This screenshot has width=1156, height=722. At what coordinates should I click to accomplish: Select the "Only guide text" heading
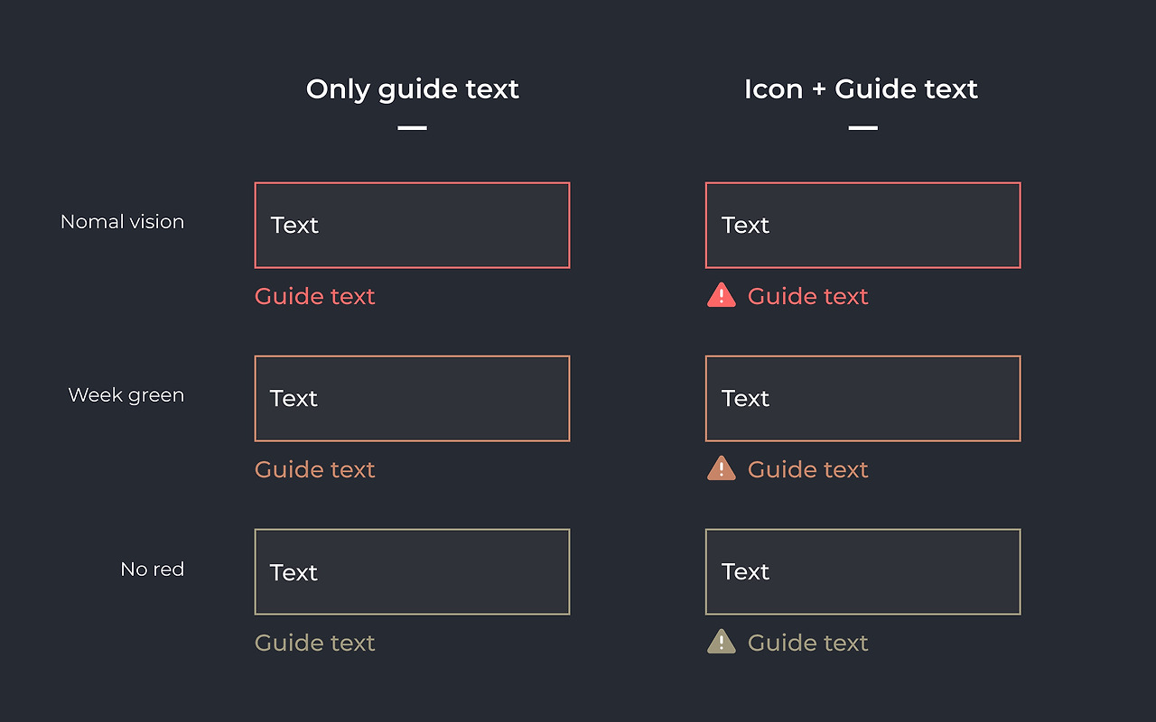pos(412,89)
